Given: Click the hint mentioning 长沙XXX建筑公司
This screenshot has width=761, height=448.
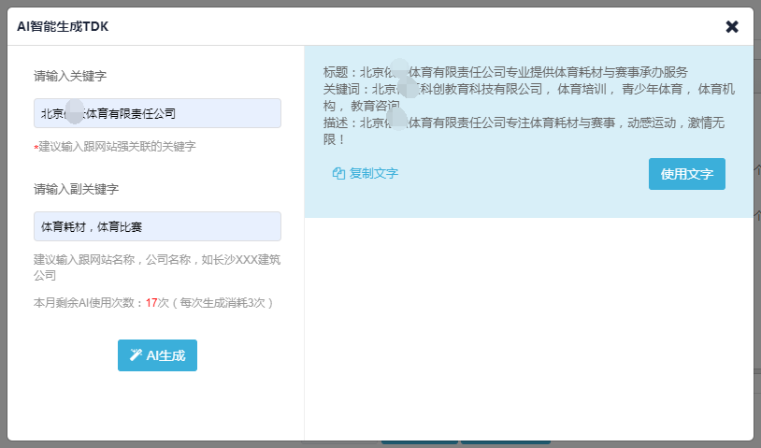Looking at the screenshot, I should (x=157, y=267).
